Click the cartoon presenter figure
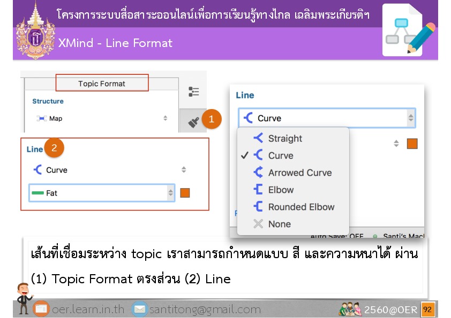The height and width of the screenshot is (318, 451). [24, 298]
